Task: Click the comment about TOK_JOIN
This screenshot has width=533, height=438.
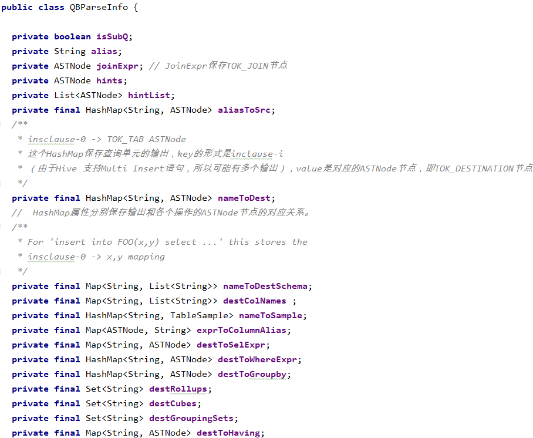Action: (218, 66)
